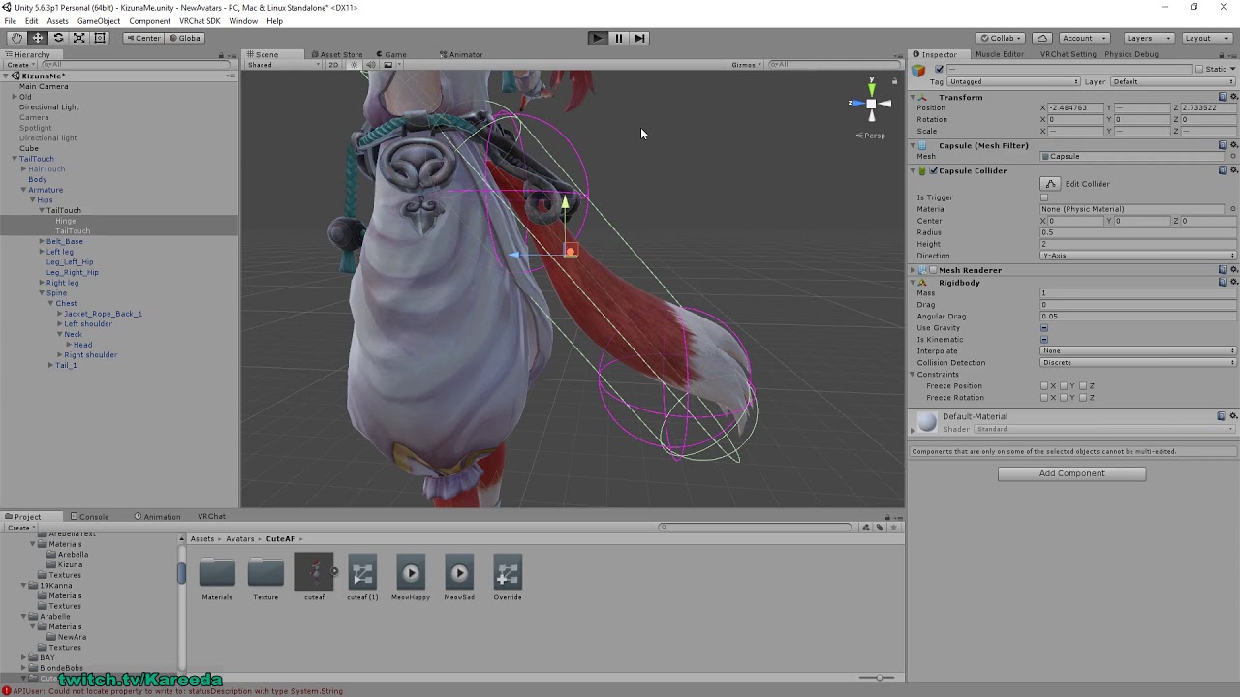Open the GameObject menu
The width and height of the screenshot is (1240, 697).
(99, 21)
